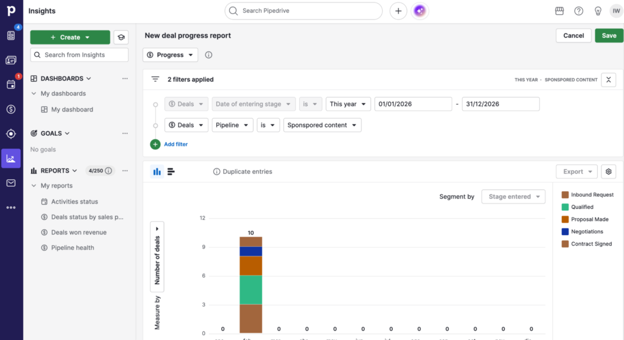The width and height of the screenshot is (624, 340).
Task: Open the 'is' operator dropdown for Pipeline
Action: pyautogui.click(x=268, y=125)
